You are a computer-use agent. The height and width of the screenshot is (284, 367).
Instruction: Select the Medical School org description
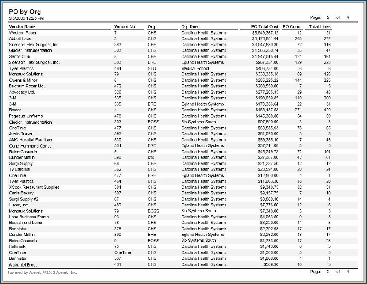click(195, 69)
